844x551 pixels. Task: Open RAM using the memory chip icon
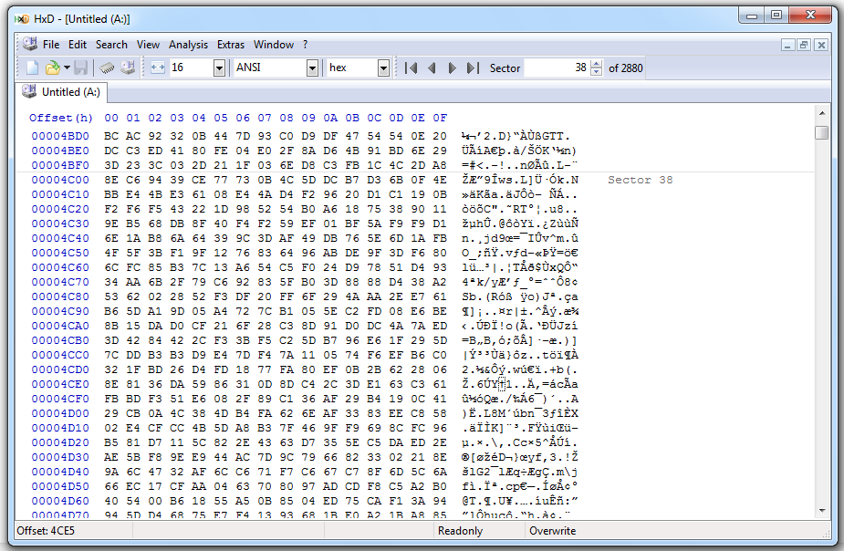pos(107,68)
